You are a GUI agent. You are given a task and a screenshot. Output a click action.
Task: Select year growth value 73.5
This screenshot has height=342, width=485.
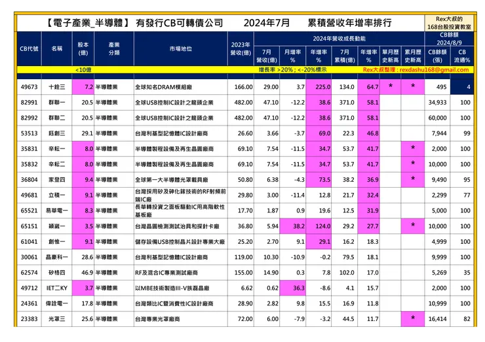point(319,180)
